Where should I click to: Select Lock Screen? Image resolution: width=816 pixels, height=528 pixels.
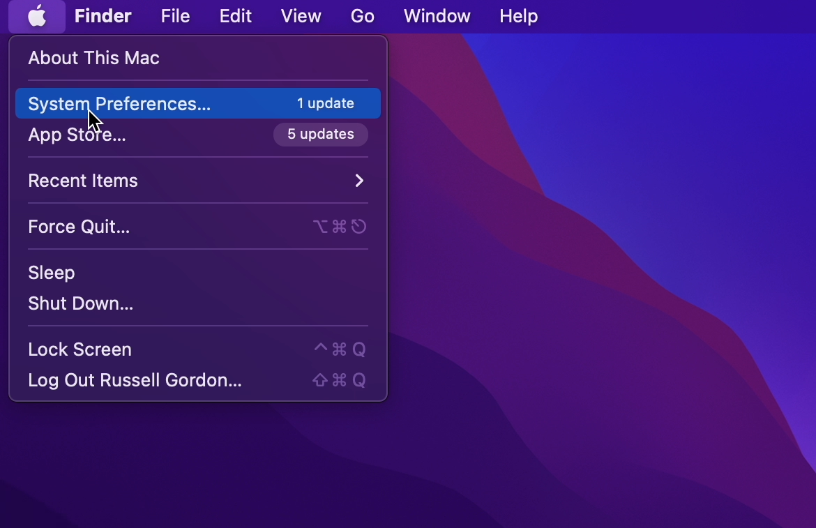click(x=80, y=349)
